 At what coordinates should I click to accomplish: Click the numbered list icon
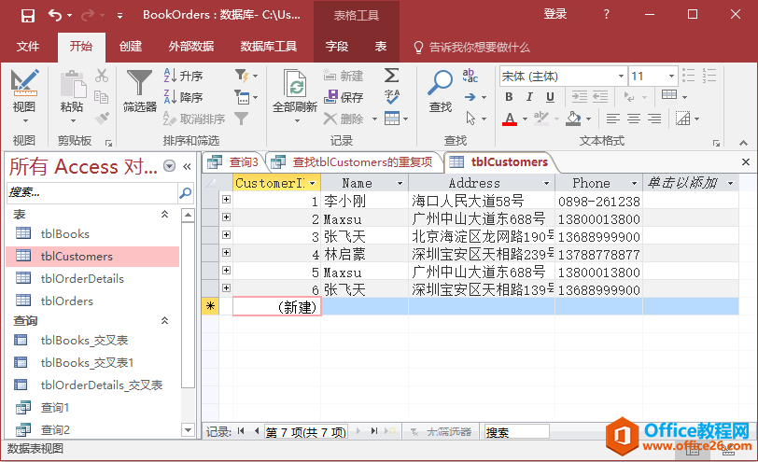click(x=709, y=76)
